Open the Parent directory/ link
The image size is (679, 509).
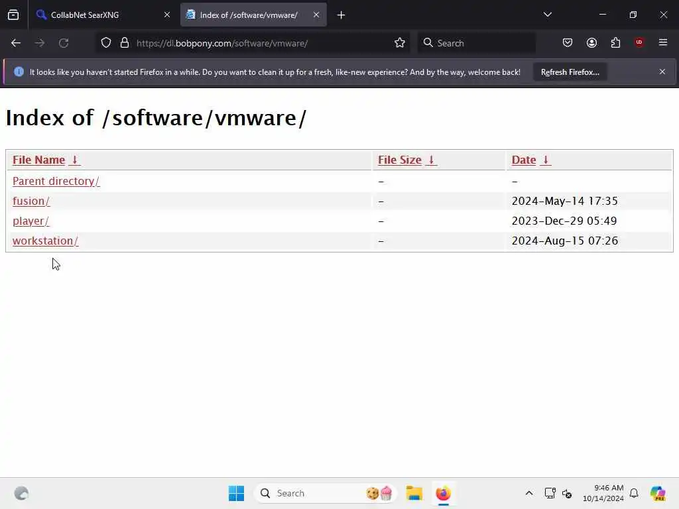click(56, 181)
